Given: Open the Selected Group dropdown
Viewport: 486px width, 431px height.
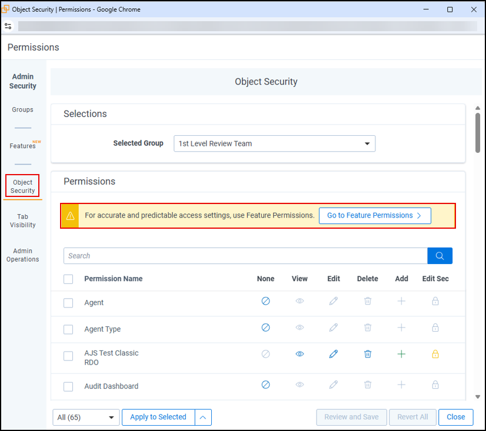Looking at the screenshot, I should tap(274, 143).
